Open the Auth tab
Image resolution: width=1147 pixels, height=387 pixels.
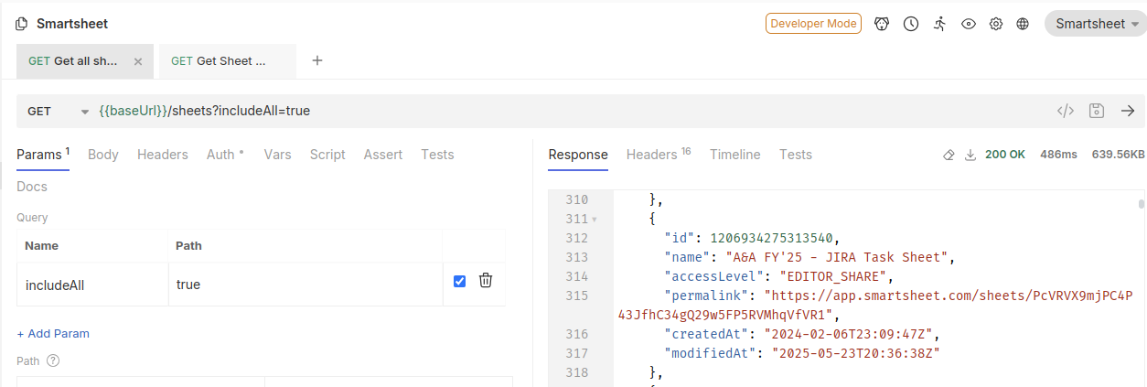tap(225, 155)
